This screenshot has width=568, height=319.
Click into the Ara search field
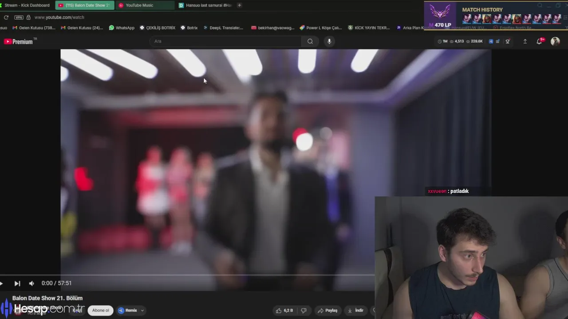(x=225, y=41)
